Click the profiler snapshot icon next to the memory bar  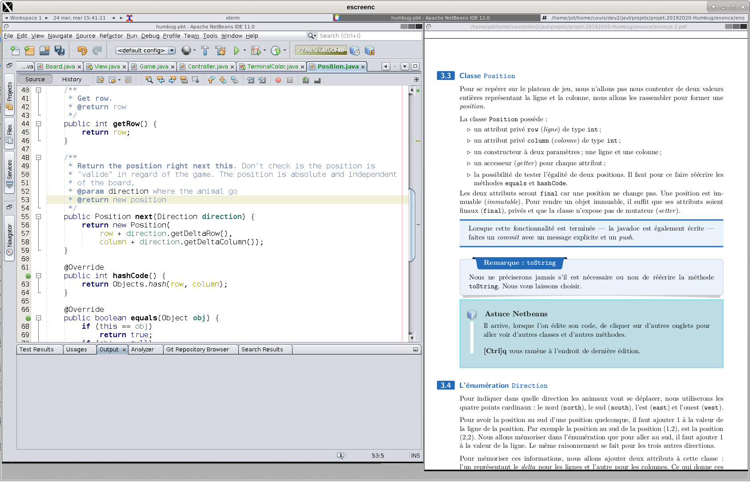coord(354,50)
